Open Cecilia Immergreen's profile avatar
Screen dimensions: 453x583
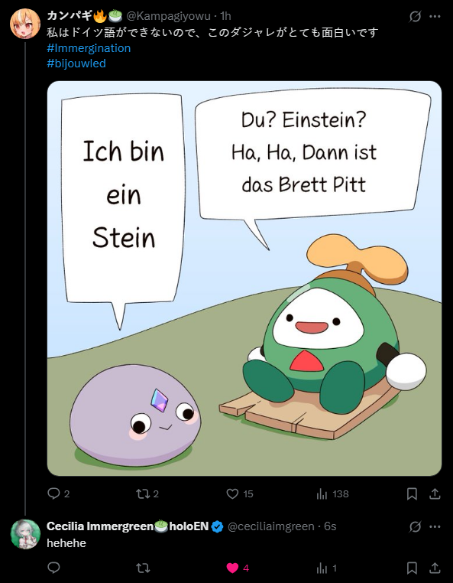point(25,534)
